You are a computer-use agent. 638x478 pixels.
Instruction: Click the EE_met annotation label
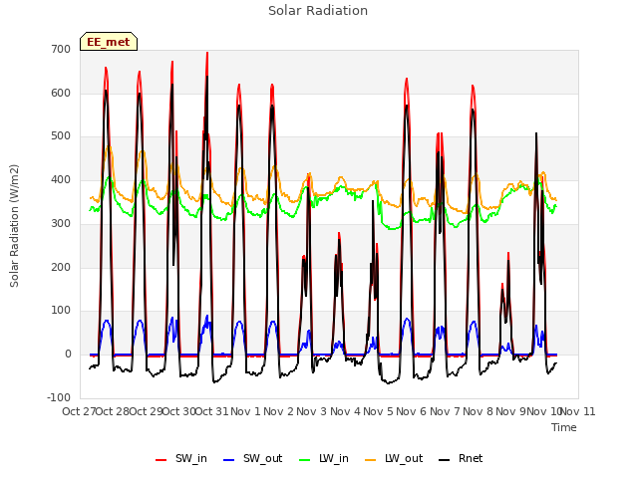pos(109,42)
